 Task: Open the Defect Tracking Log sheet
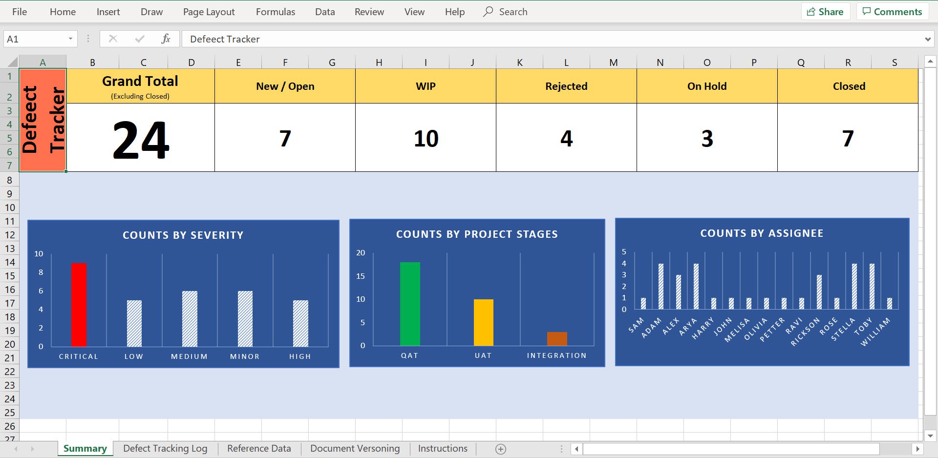[165, 448]
